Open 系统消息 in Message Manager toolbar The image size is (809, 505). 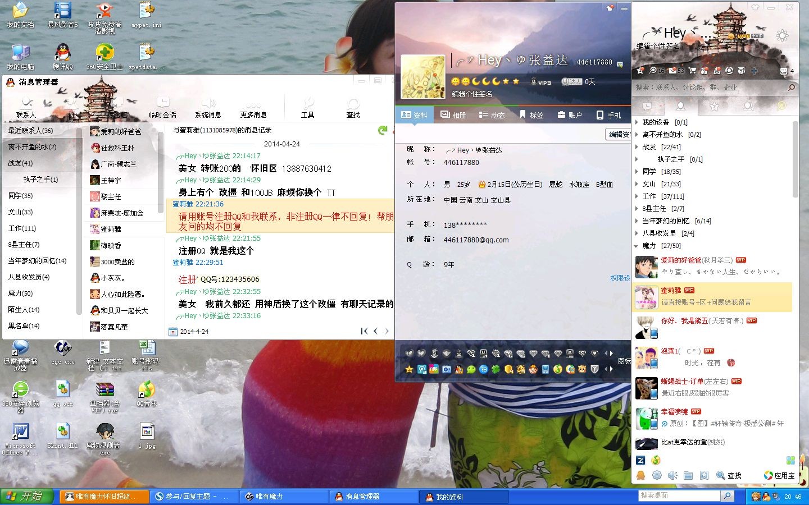[x=208, y=108]
